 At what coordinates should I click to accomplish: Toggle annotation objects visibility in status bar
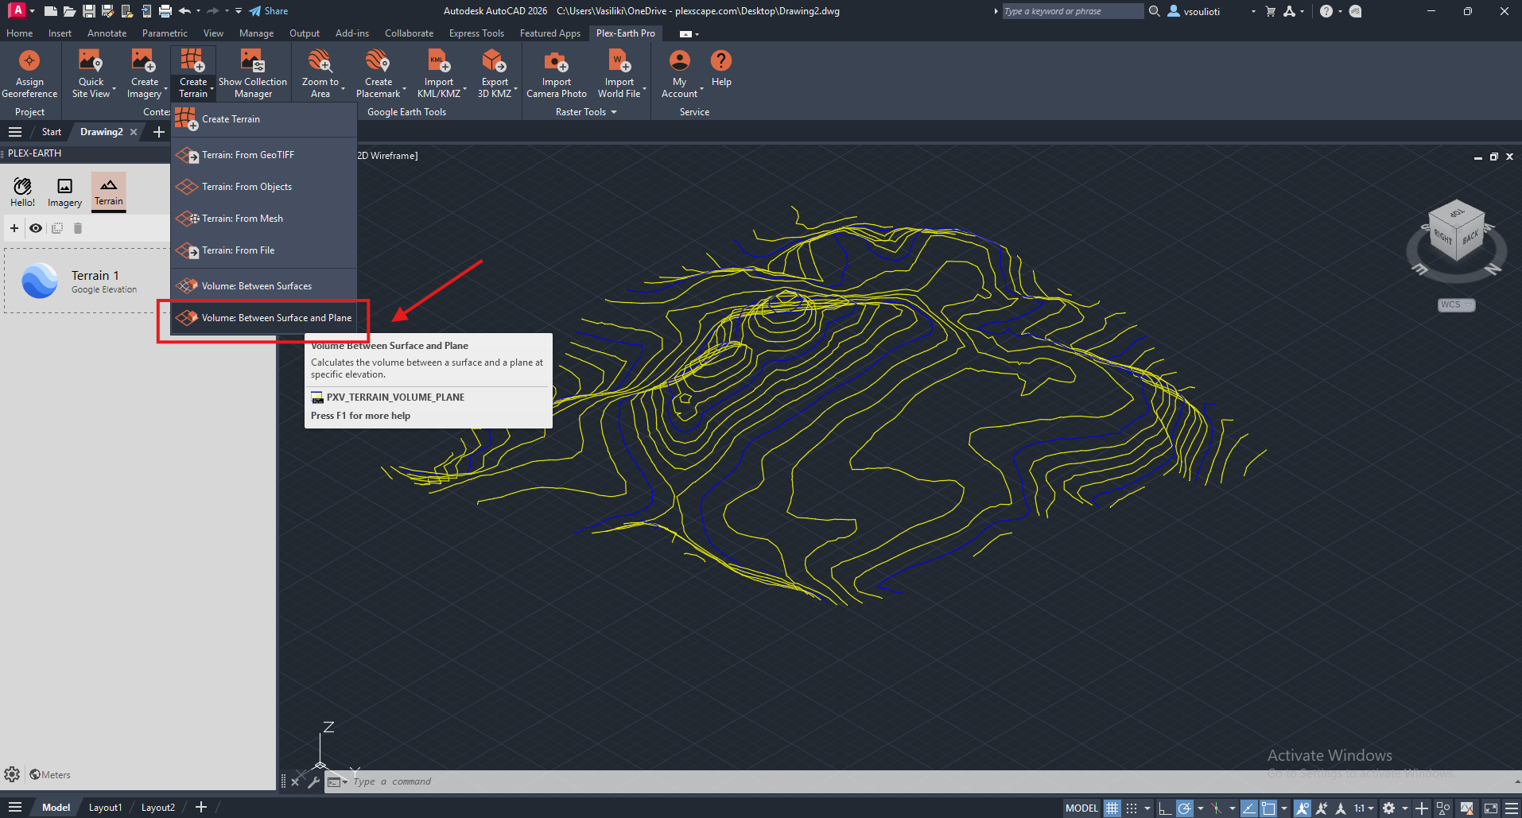coord(1303,808)
